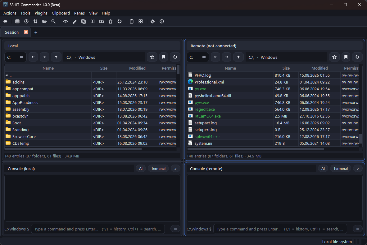
Task: Open the session list toolbar icon
Action: pos(17,21)
